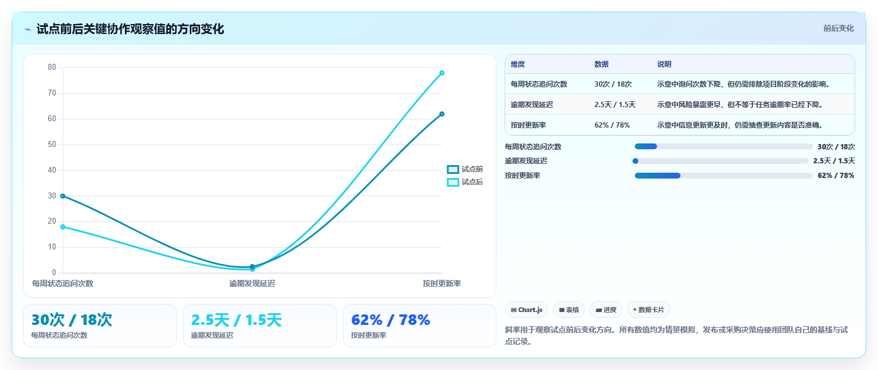Open the 2.5天 / 1.5天 data card

point(260,326)
